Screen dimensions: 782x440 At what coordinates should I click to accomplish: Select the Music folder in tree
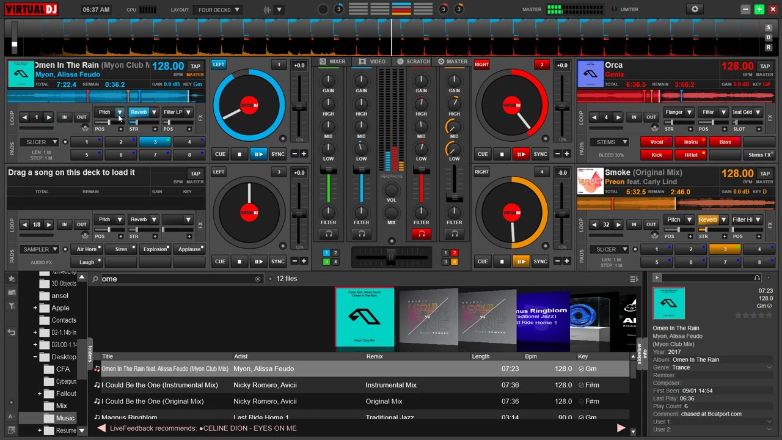[65, 418]
